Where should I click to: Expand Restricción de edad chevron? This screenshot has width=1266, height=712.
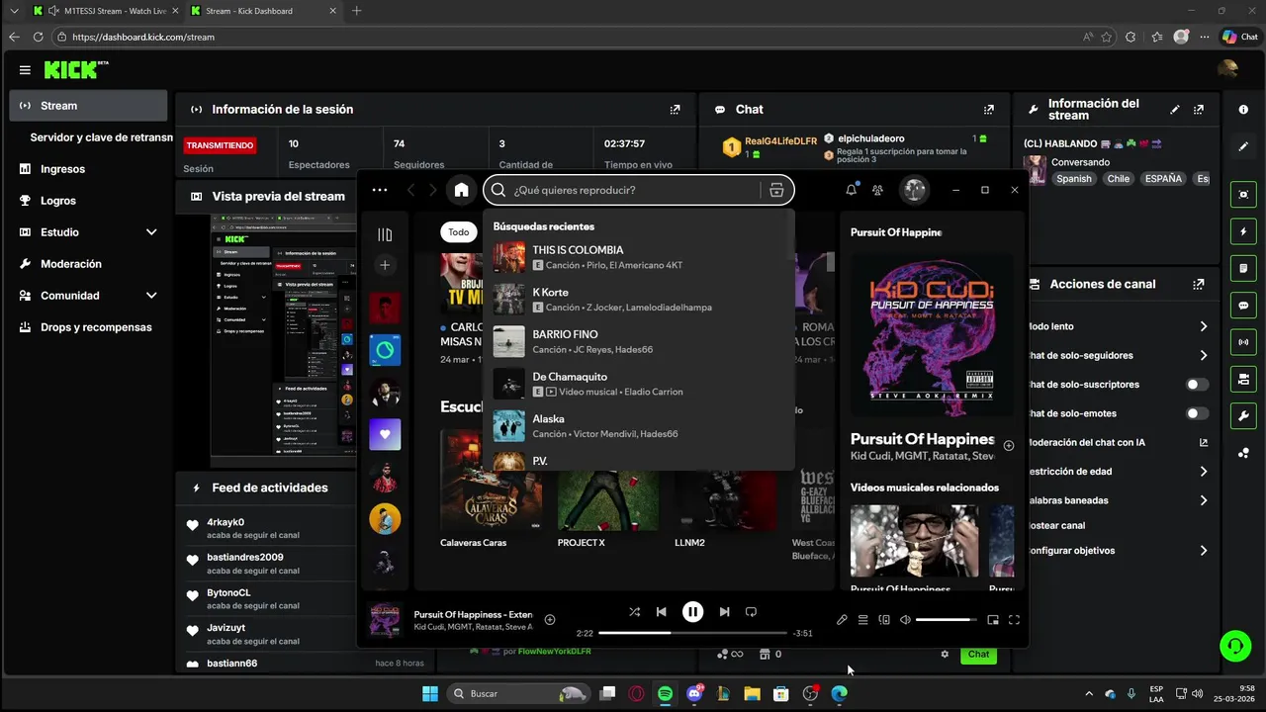click(1204, 472)
